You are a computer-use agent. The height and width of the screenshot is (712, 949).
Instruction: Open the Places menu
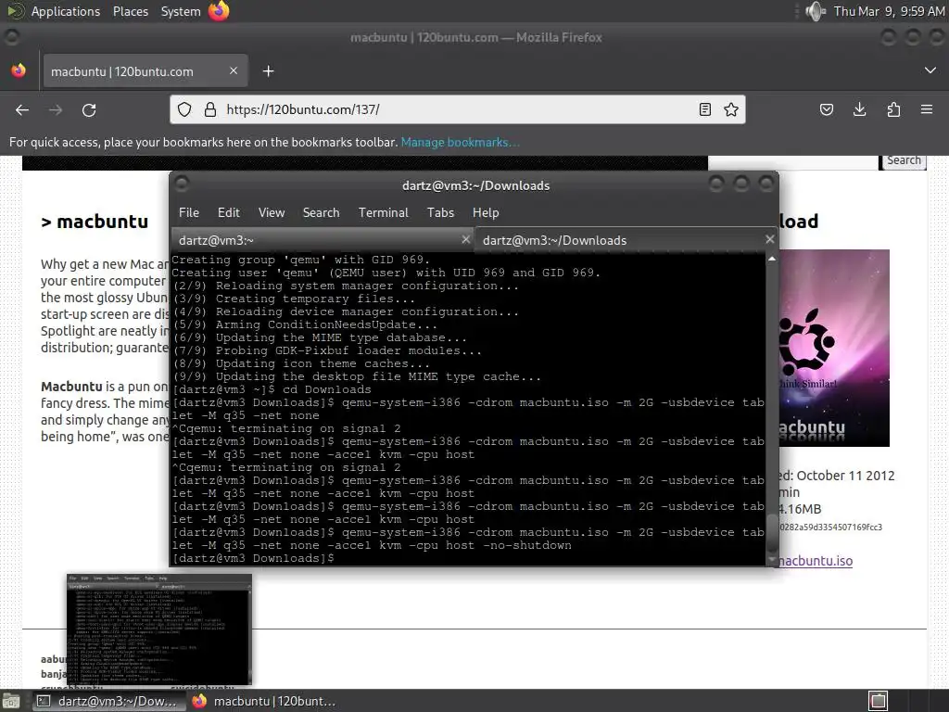pyautogui.click(x=130, y=11)
